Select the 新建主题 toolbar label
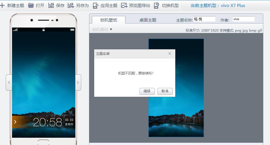 (x=16, y=6)
